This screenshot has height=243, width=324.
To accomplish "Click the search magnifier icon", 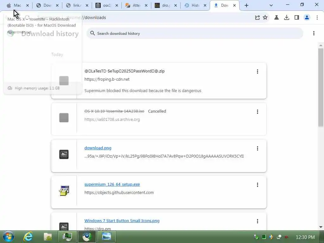I will [92, 33].
